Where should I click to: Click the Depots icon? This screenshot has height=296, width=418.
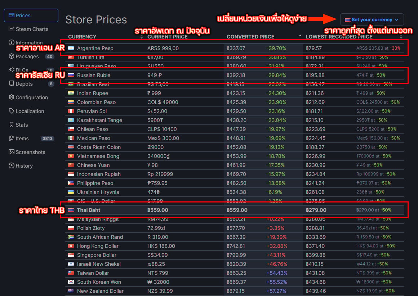click(x=12, y=83)
